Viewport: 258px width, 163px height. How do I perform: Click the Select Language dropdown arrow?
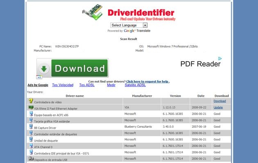(145, 25)
